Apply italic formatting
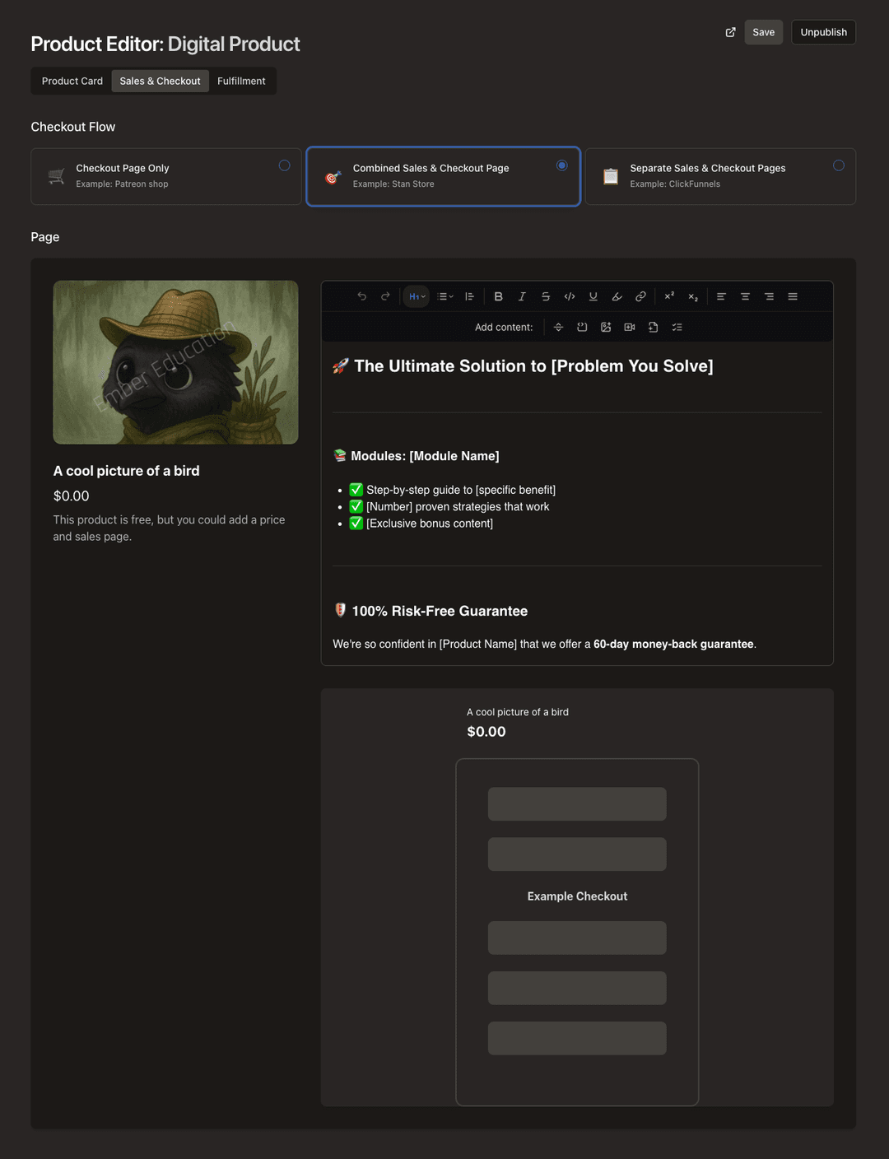Image resolution: width=889 pixels, height=1159 pixels. coord(522,296)
